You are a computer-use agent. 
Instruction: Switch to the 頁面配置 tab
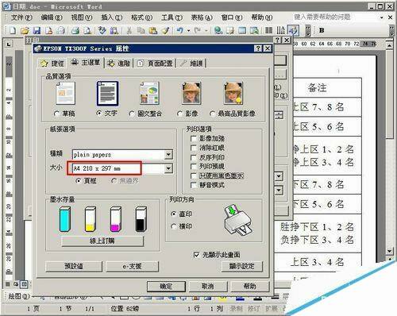(155, 64)
